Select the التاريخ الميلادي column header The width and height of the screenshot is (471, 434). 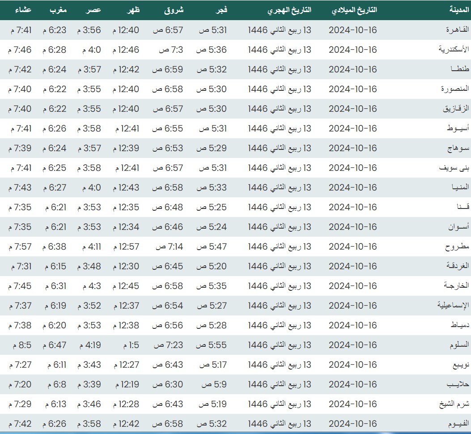coord(355,10)
